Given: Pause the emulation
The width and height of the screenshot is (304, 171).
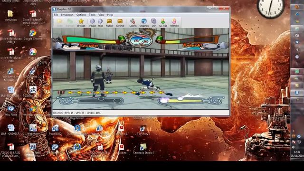Looking at the screenshot, I should pyautogui.click(x=93, y=23).
